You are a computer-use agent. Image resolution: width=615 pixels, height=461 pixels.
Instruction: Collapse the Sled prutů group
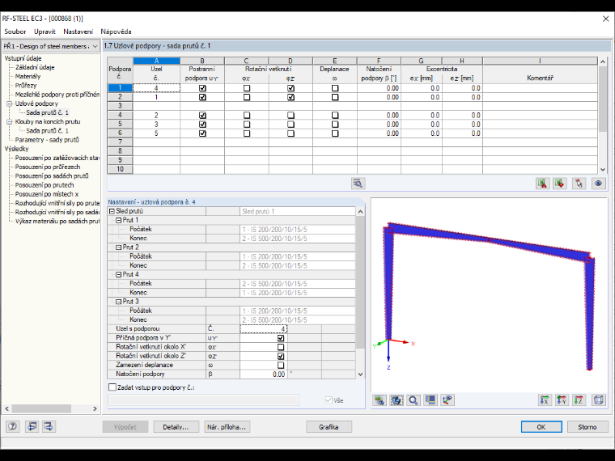(112, 211)
